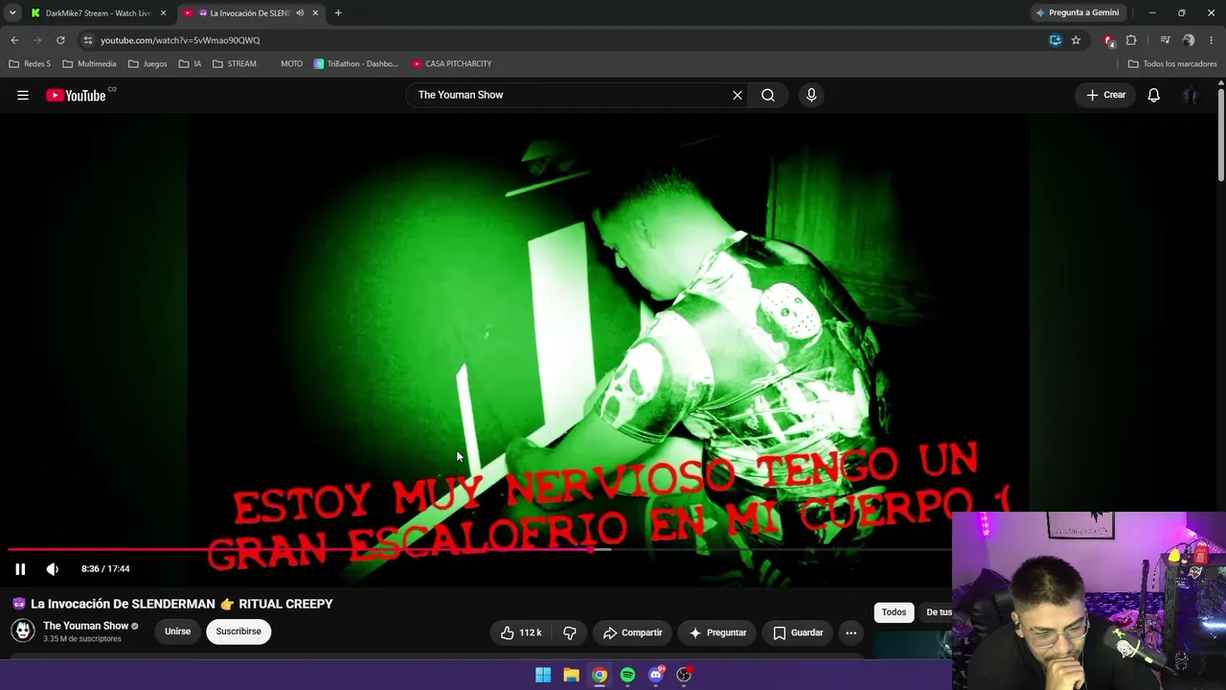Open the Juegos bookmark folder
1226x690 pixels.
tap(148, 64)
